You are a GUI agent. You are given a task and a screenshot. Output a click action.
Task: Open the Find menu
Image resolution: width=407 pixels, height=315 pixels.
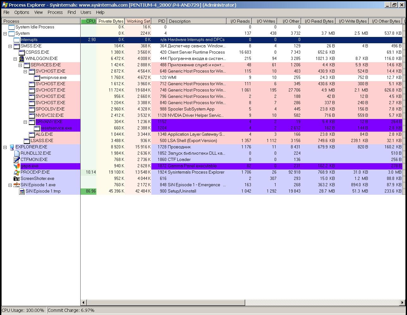tap(71, 12)
